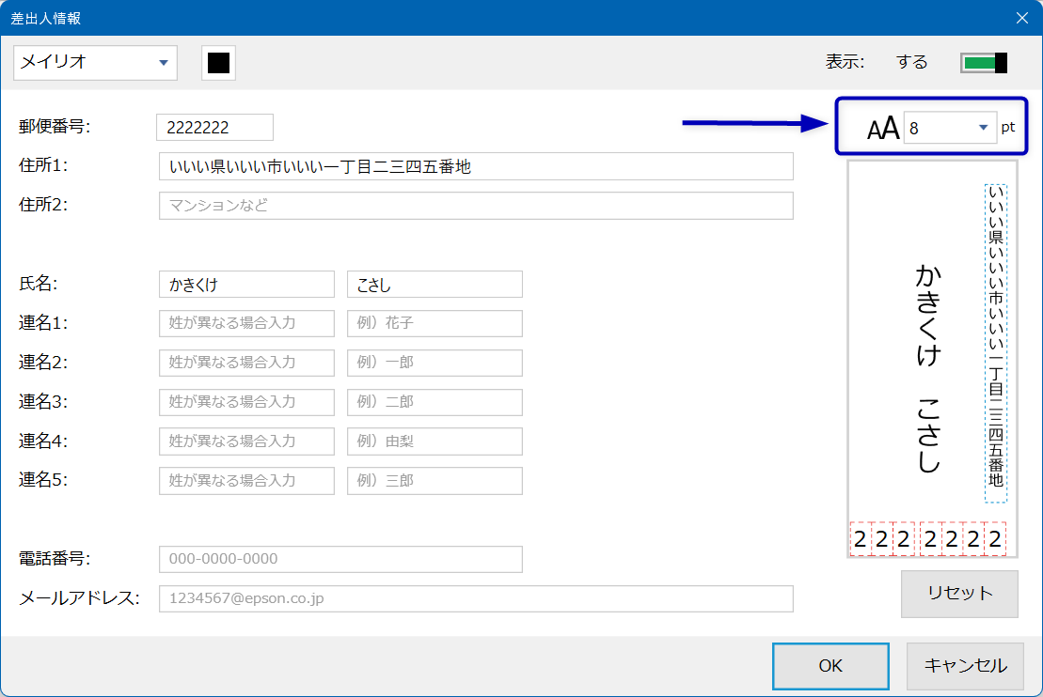Click the 連名1 given name 花子 field
The image size is (1043, 697).
tap(435, 323)
